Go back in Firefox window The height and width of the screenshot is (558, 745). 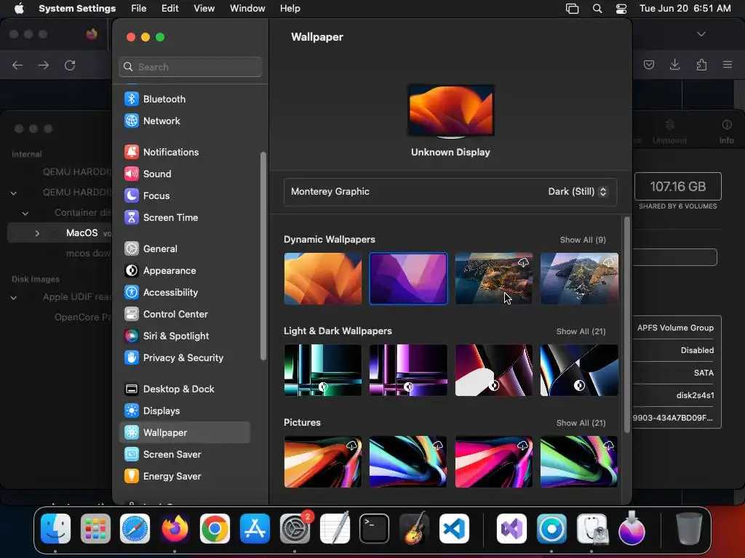click(x=17, y=65)
